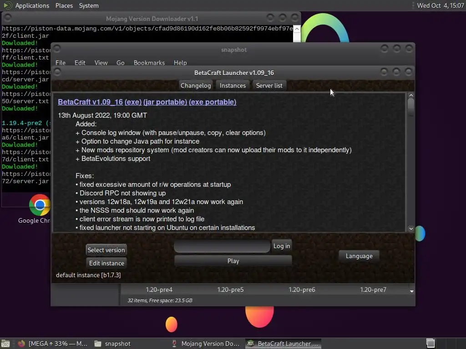Click the Play button
Screen dimensions: 466x349
pos(233,261)
